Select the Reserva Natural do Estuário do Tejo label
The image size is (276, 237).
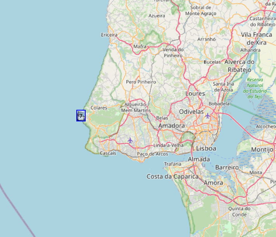pos(255,88)
